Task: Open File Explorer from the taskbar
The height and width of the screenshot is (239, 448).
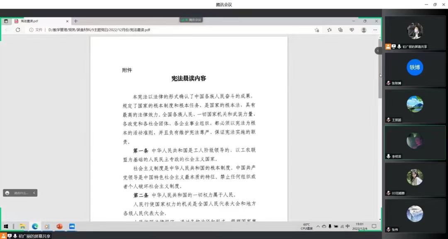Action: pos(22,227)
